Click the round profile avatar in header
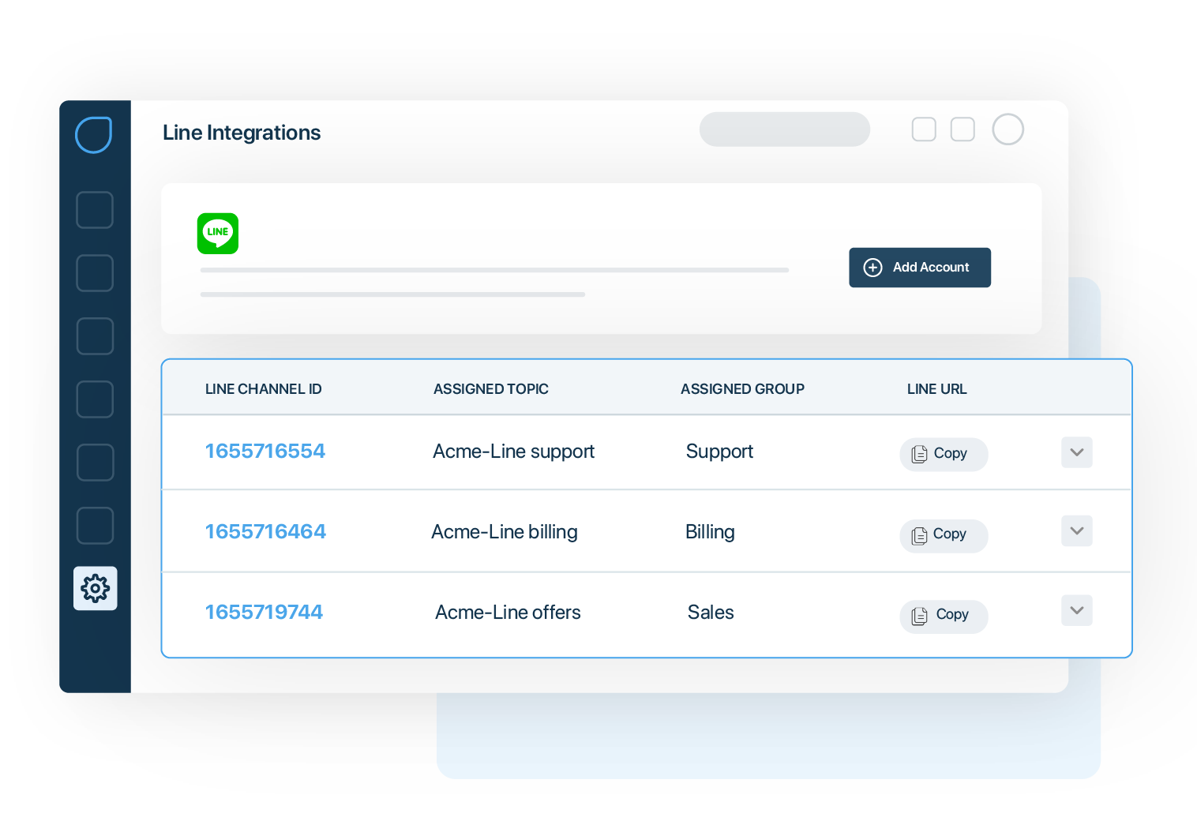The height and width of the screenshot is (832, 1197). pyautogui.click(x=1008, y=129)
